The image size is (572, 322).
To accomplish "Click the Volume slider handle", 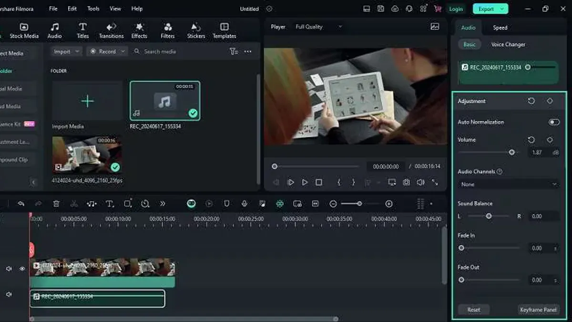I will pos(511,152).
